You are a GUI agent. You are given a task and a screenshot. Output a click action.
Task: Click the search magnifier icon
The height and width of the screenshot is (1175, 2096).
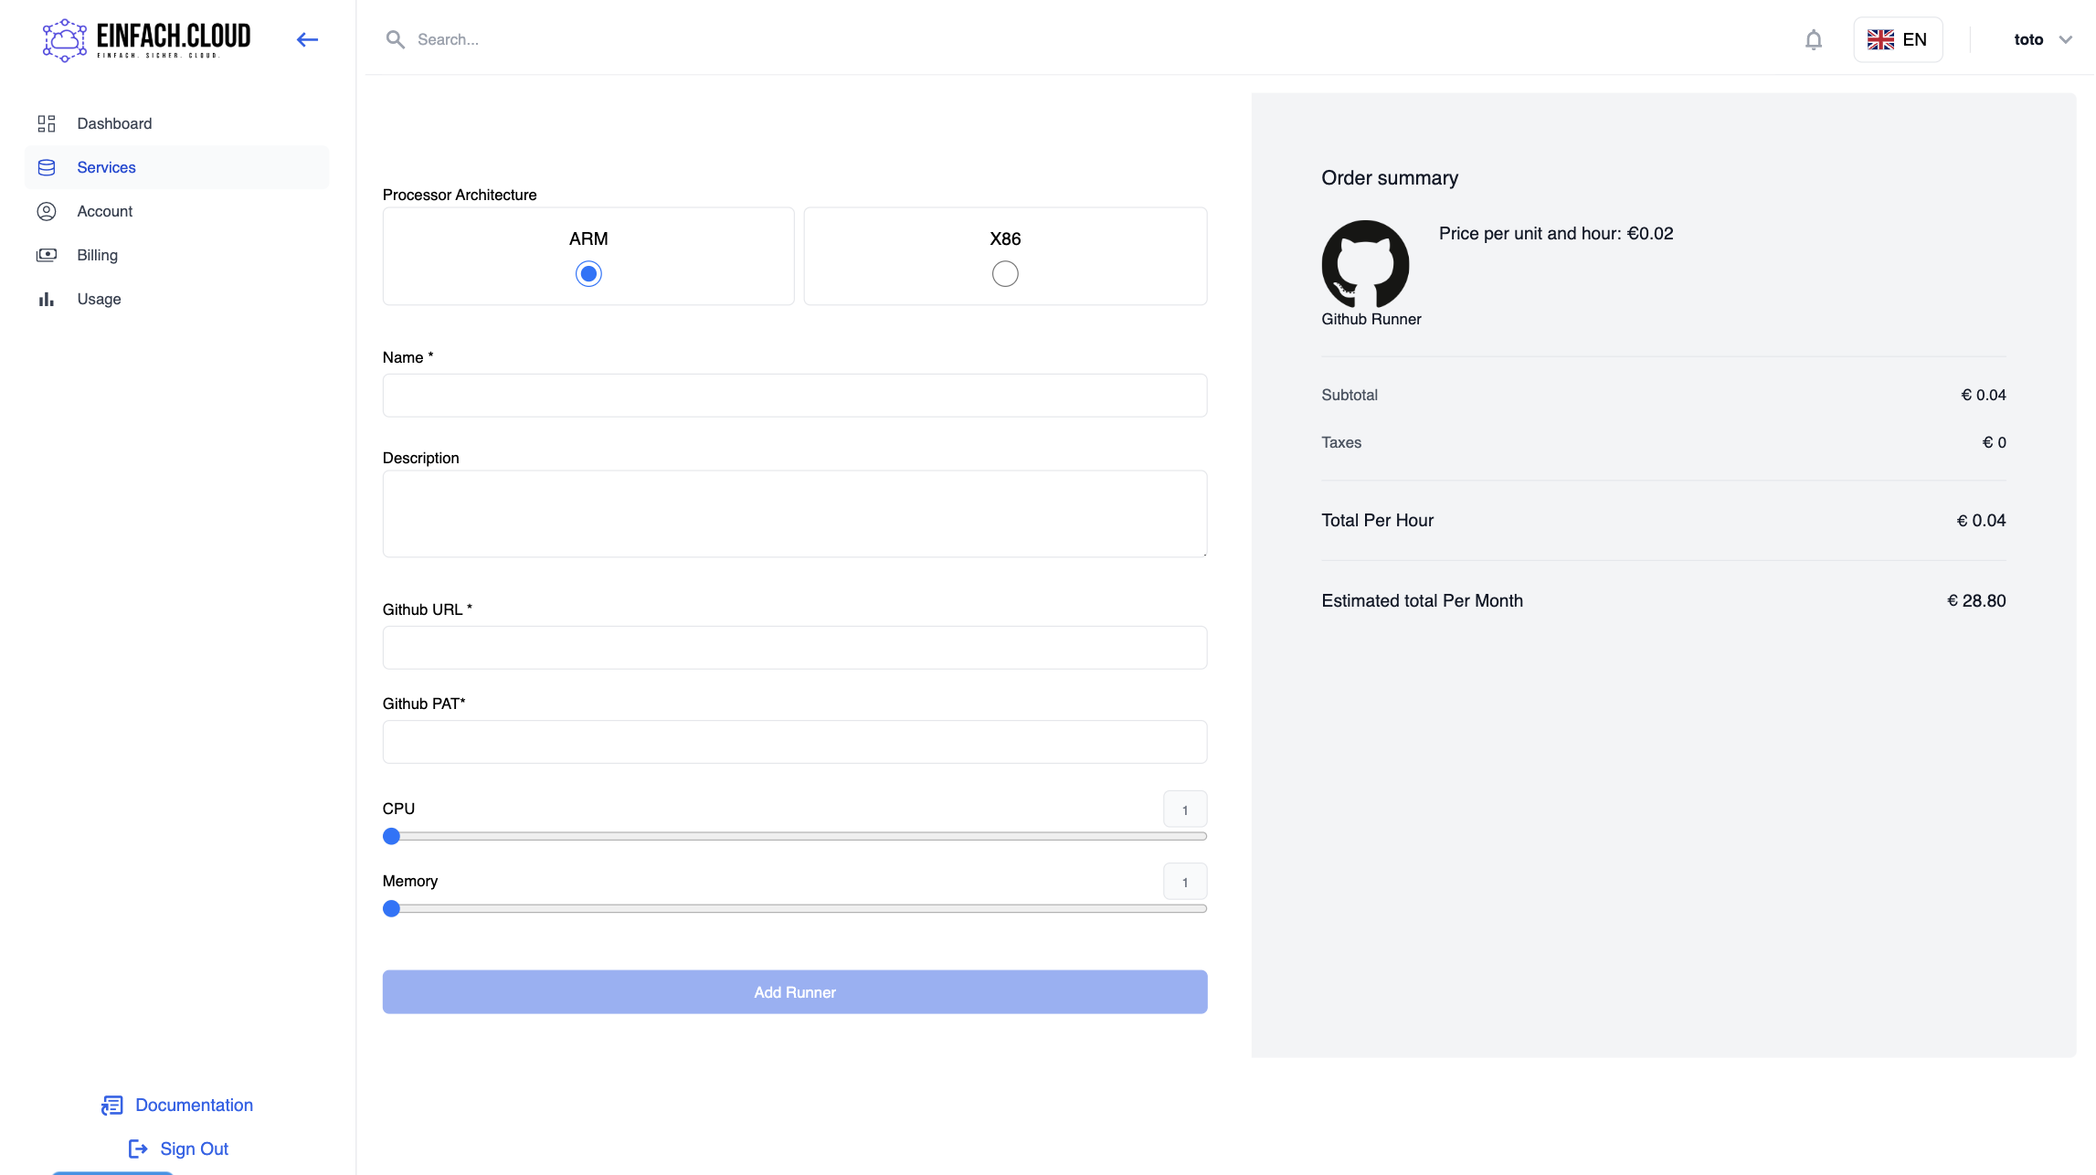coord(395,39)
